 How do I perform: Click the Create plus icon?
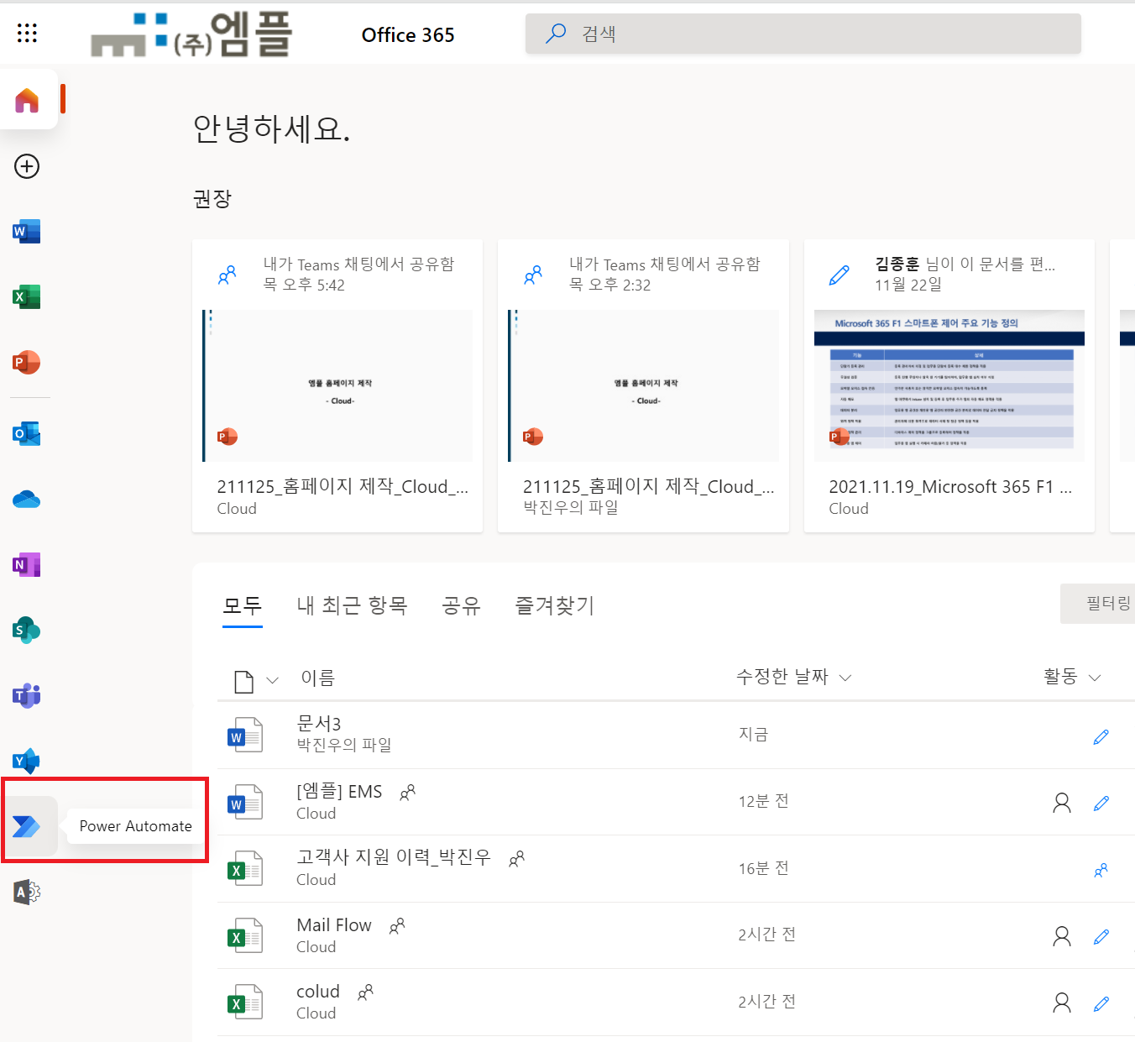click(27, 166)
